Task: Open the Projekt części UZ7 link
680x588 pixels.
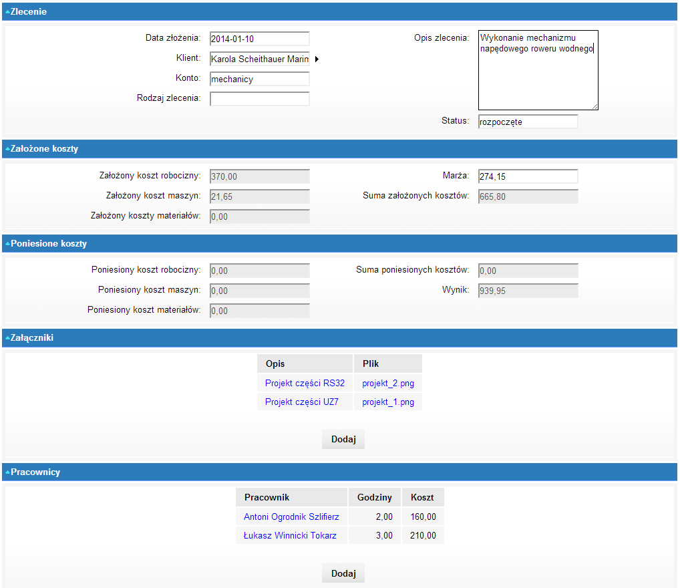Action: (301, 402)
